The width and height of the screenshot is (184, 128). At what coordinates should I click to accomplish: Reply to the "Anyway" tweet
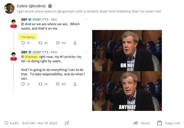(x=23, y=84)
